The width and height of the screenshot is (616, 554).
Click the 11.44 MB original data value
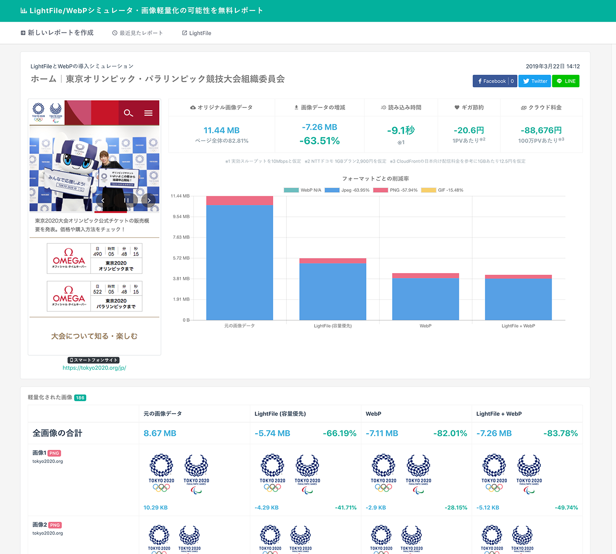point(222,131)
